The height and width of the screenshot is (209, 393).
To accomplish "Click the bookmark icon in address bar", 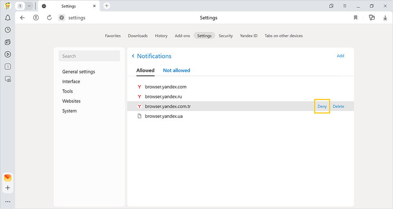I will pos(355,18).
